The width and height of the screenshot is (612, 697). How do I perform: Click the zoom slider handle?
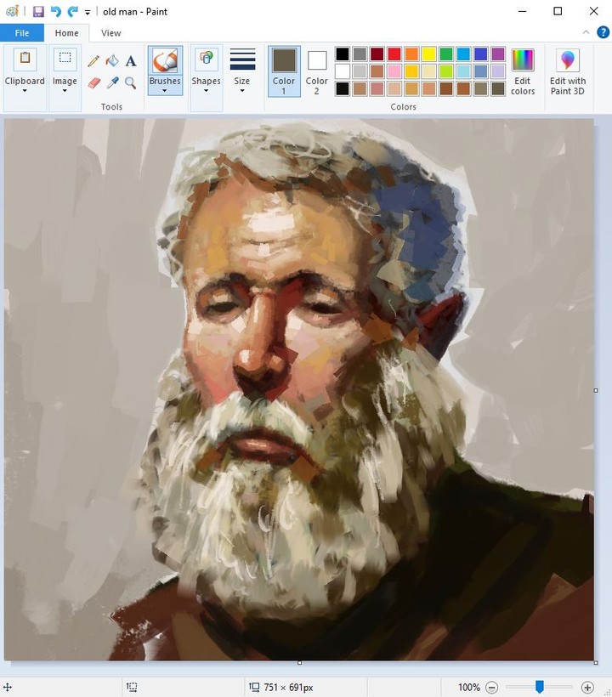click(x=539, y=687)
